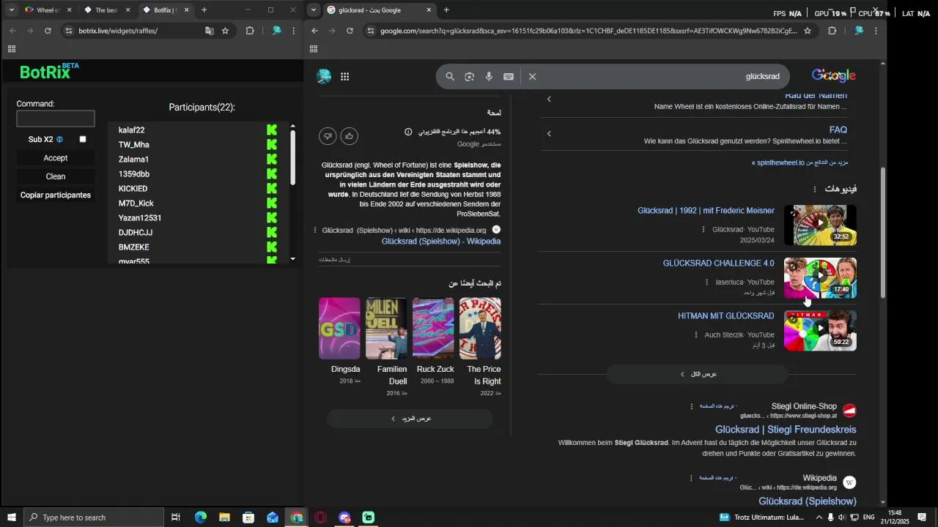Reload the BotRix raffles page
This screenshot has width=938, height=527.
coord(48,31)
